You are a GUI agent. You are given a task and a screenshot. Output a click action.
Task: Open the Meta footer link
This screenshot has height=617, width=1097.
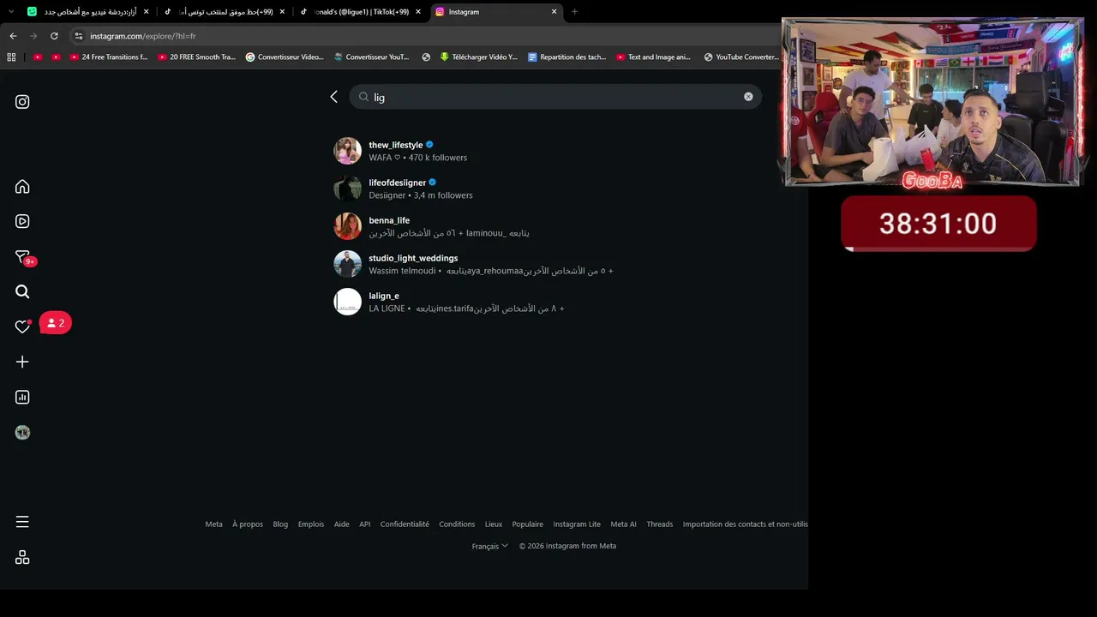pyautogui.click(x=213, y=524)
